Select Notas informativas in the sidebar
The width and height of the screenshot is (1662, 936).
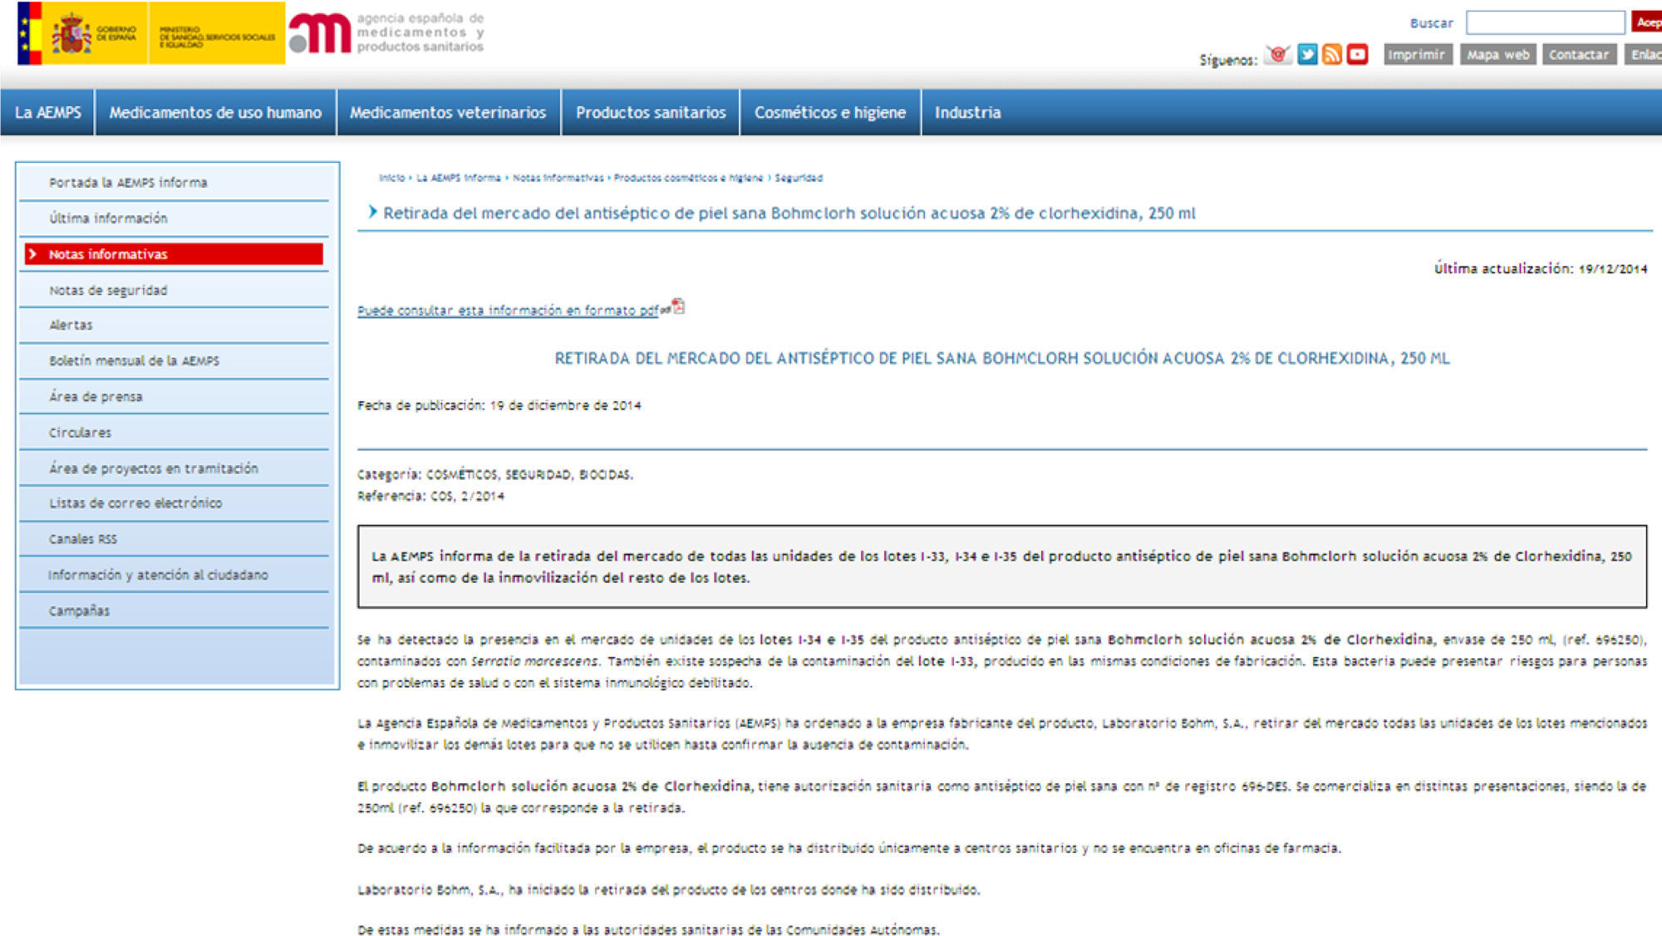coord(108,254)
